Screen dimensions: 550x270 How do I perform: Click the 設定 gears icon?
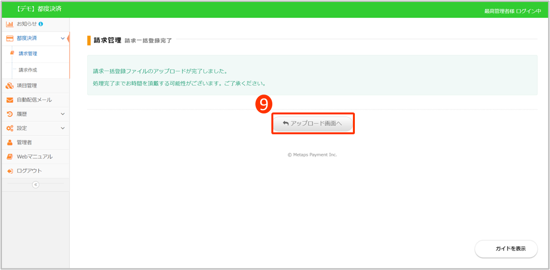[10, 128]
